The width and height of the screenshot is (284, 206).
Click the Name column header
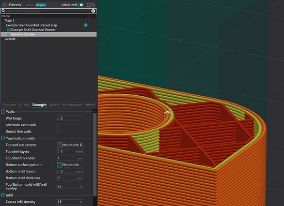tap(42, 16)
